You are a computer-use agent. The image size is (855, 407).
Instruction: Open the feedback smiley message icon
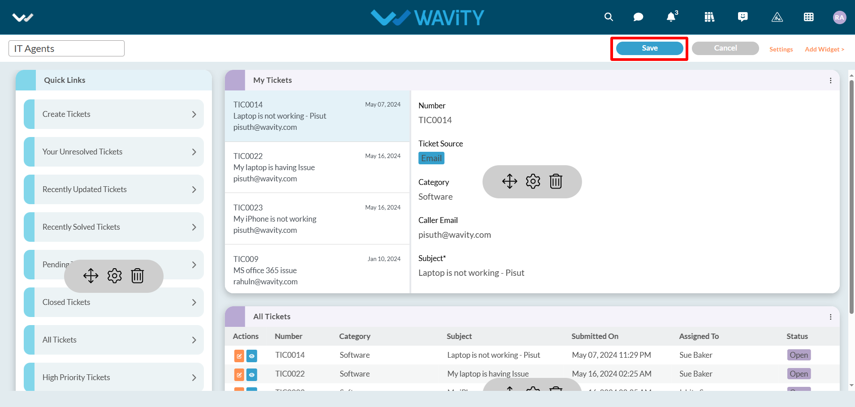coord(743,17)
